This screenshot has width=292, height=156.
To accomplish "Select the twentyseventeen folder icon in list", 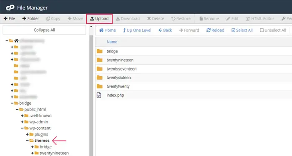I will click(x=100, y=69).
